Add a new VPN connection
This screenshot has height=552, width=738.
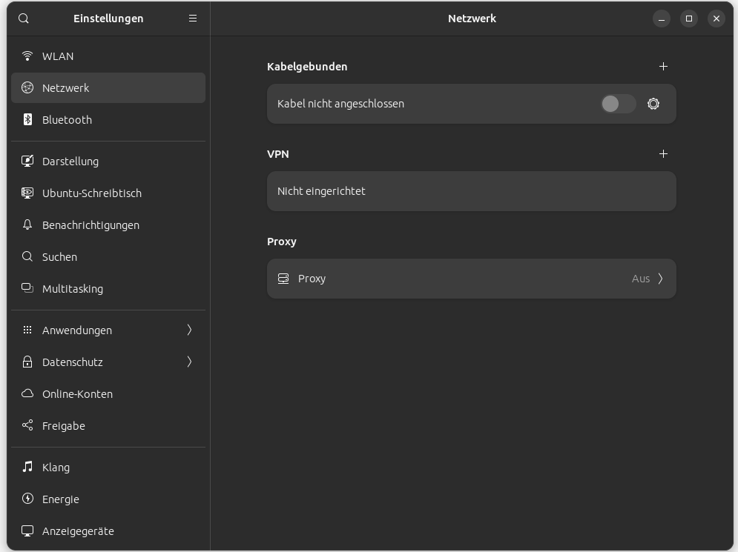pyautogui.click(x=663, y=154)
